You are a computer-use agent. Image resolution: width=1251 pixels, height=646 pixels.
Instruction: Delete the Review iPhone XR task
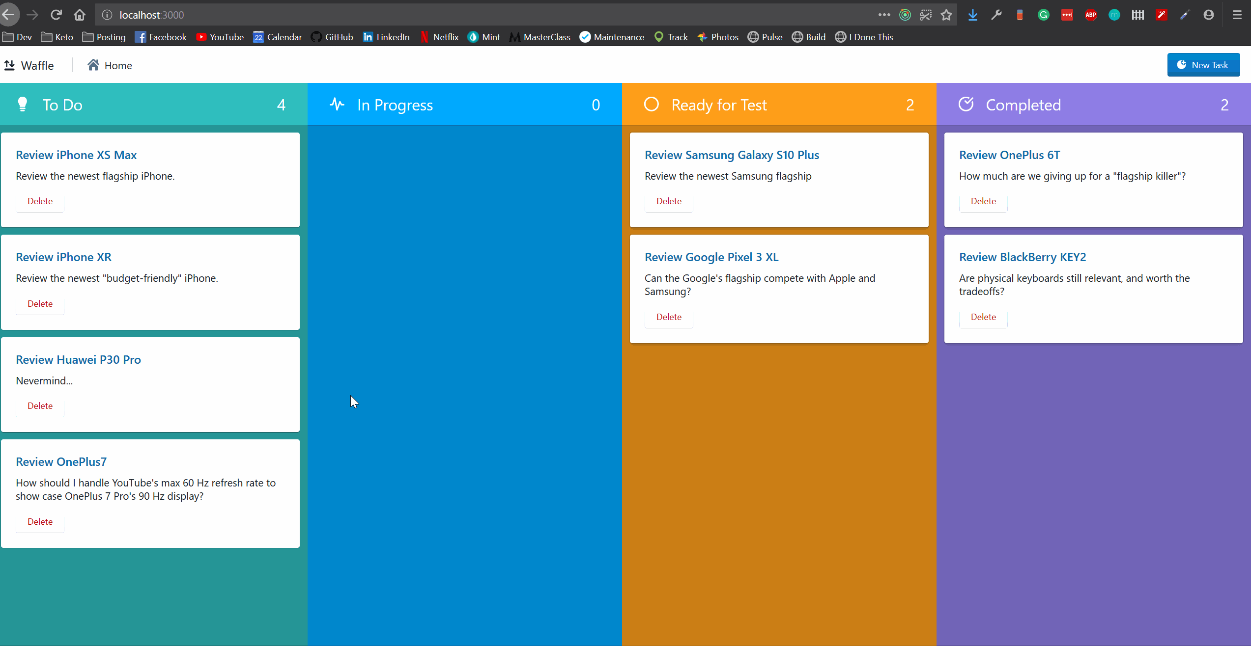[x=40, y=304]
